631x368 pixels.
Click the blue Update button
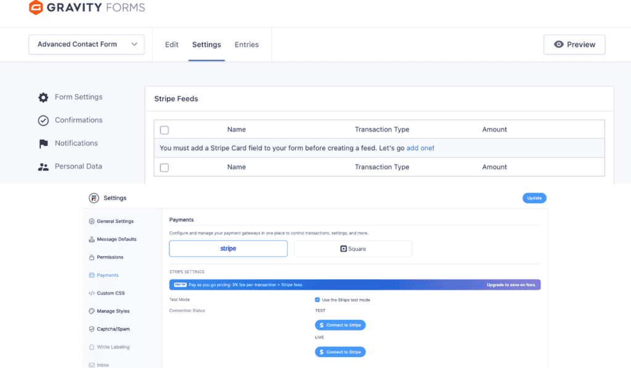tap(534, 198)
